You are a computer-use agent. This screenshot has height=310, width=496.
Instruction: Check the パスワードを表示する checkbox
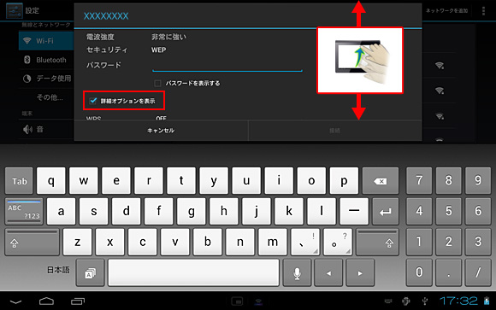coord(157,83)
